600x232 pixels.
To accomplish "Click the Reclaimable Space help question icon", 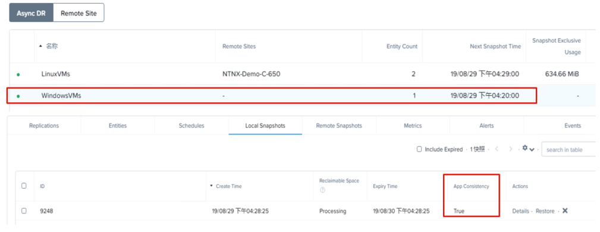I will coord(322,190).
